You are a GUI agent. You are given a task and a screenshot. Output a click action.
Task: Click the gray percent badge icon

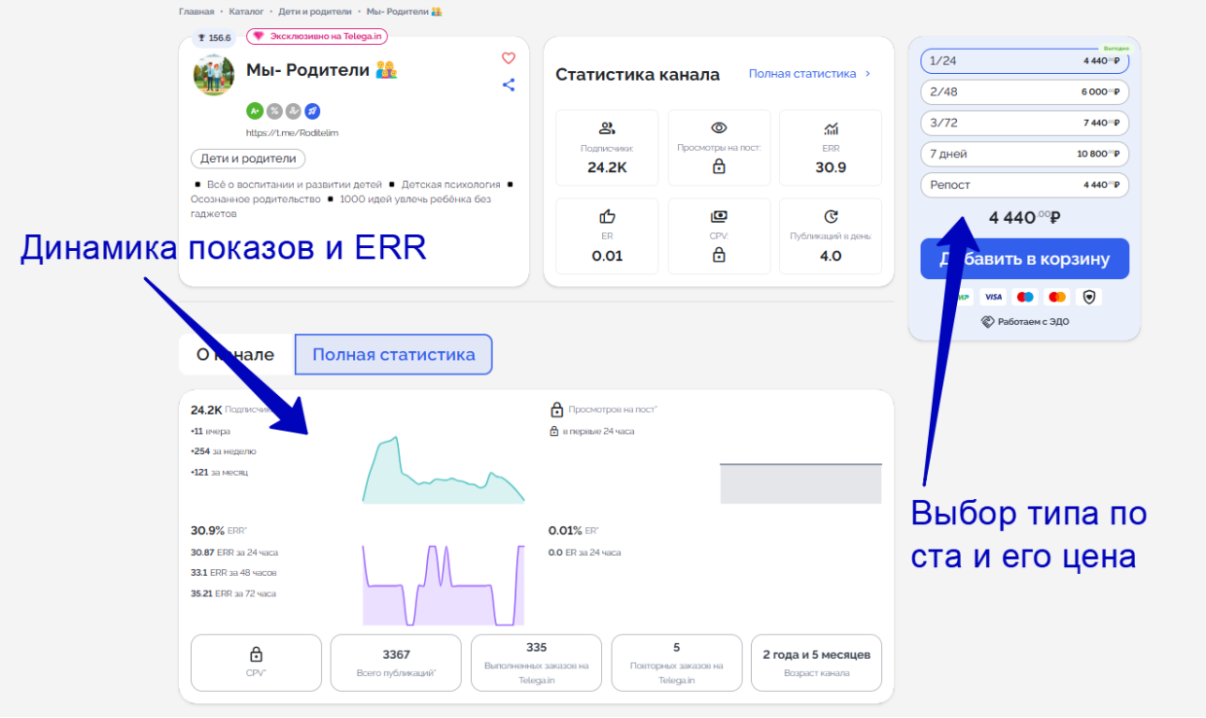(274, 111)
